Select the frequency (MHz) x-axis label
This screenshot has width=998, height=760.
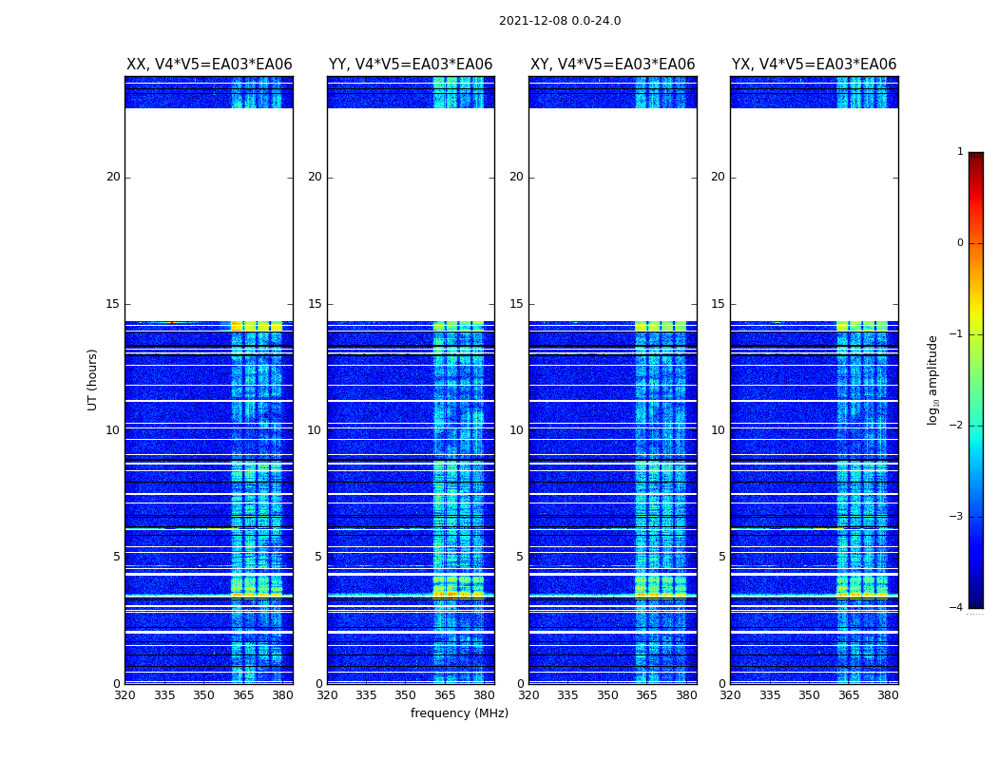coord(459,713)
